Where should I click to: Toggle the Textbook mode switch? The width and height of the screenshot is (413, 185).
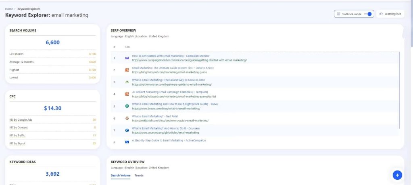click(367, 14)
